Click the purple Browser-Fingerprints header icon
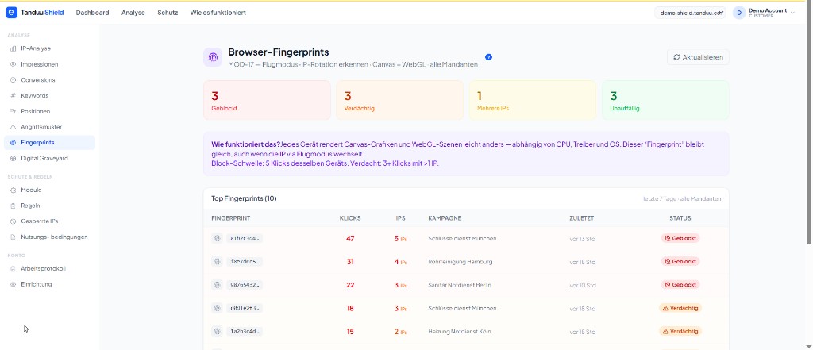This screenshot has width=813, height=350. click(213, 57)
